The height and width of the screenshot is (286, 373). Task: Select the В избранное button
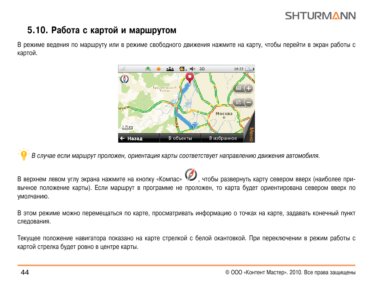click(x=223, y=138)
